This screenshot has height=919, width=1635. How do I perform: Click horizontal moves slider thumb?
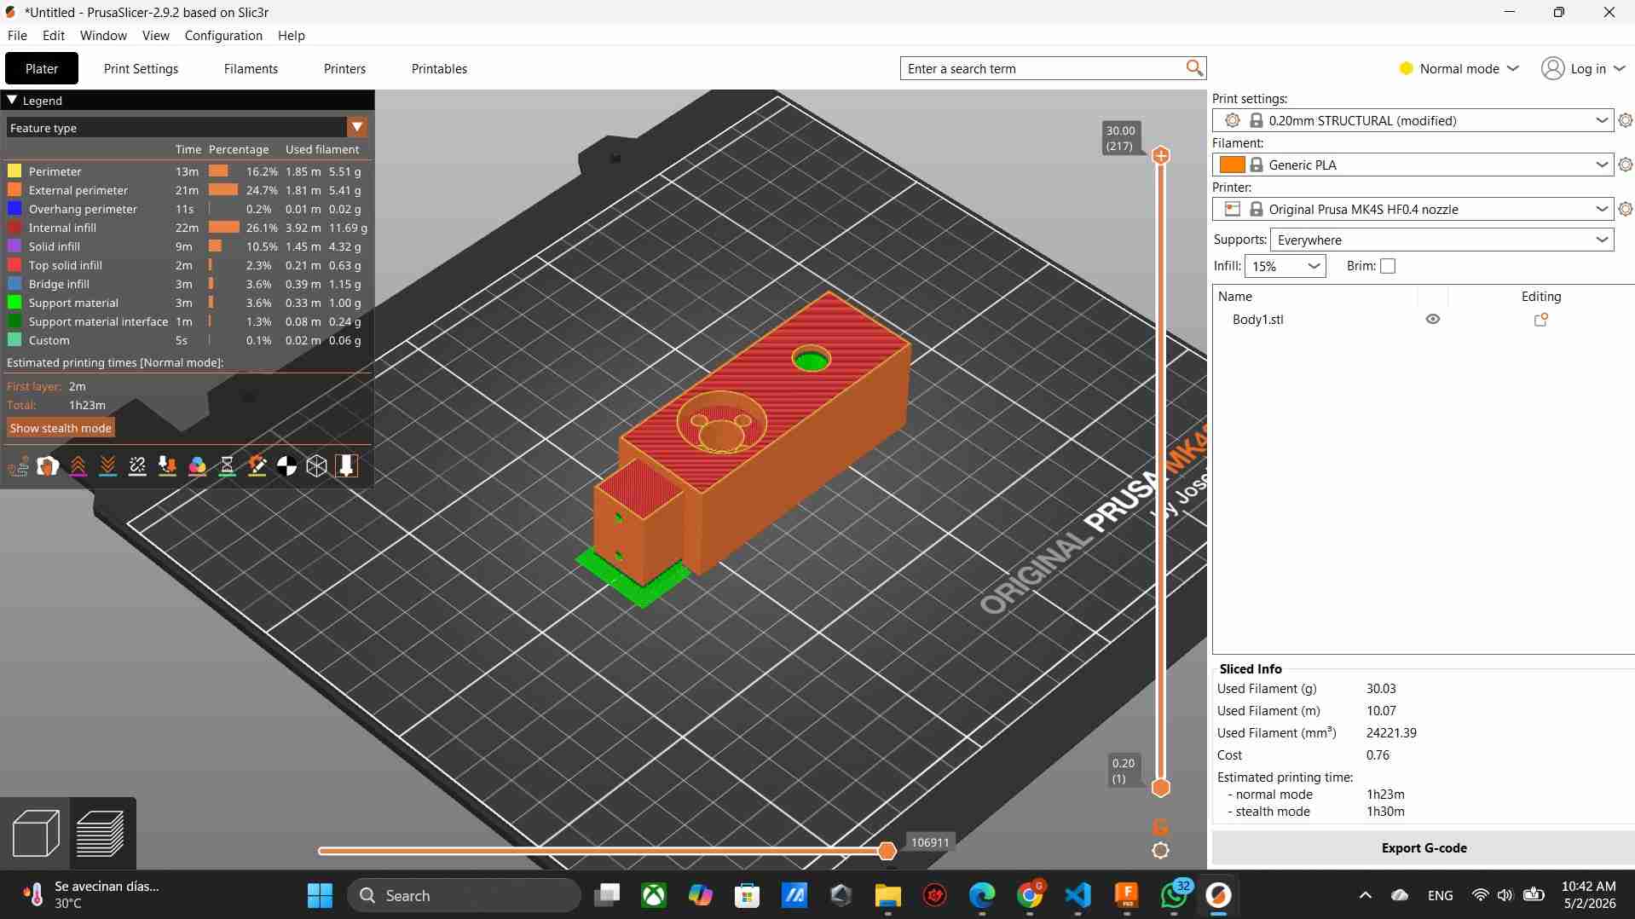click(887, 851)
